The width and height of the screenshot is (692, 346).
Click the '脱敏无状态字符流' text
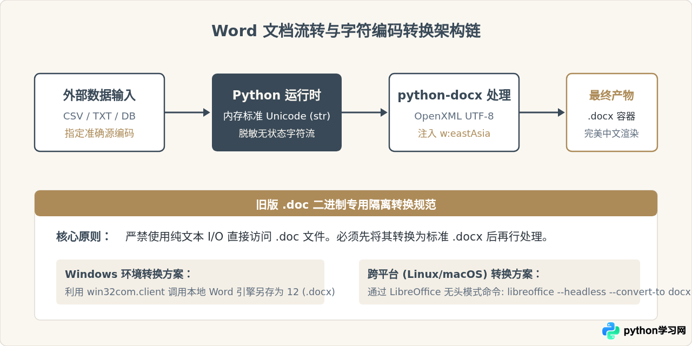point(277,133)
